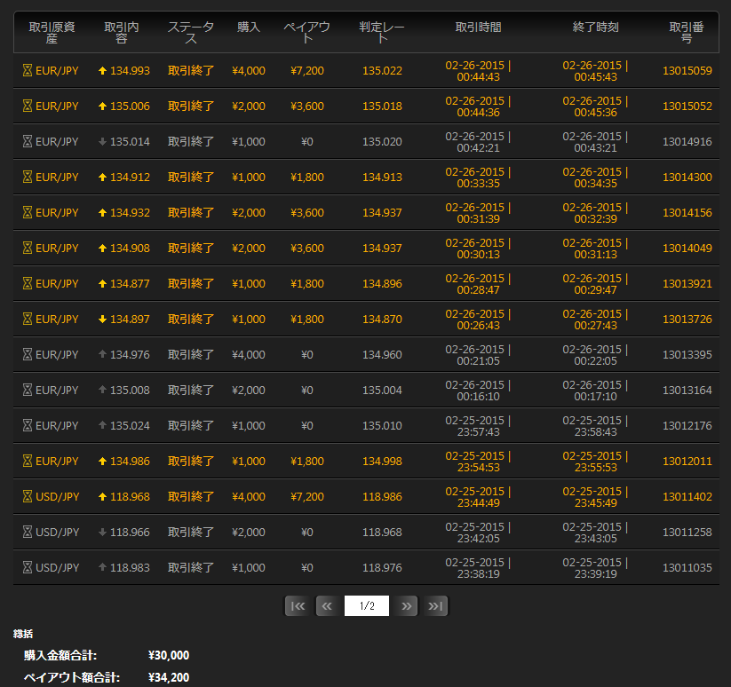Click down arrow beside 135.014 entry
The image size is (731, 687).
coord(102,142)
